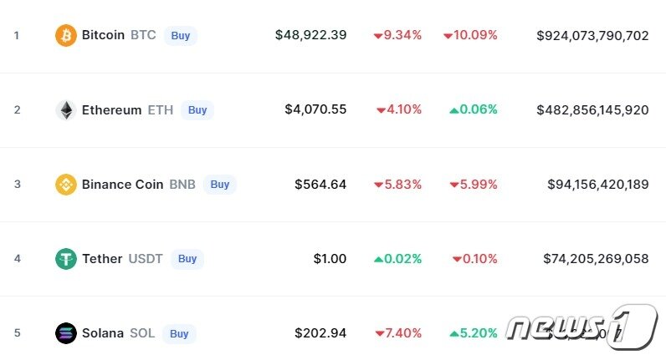Click Bitcoin's red 9.34% down indicator

(x=398, y=35)
